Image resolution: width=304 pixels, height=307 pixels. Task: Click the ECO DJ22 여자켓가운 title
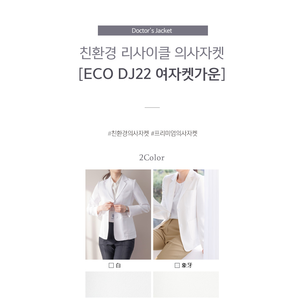point(152,74)
